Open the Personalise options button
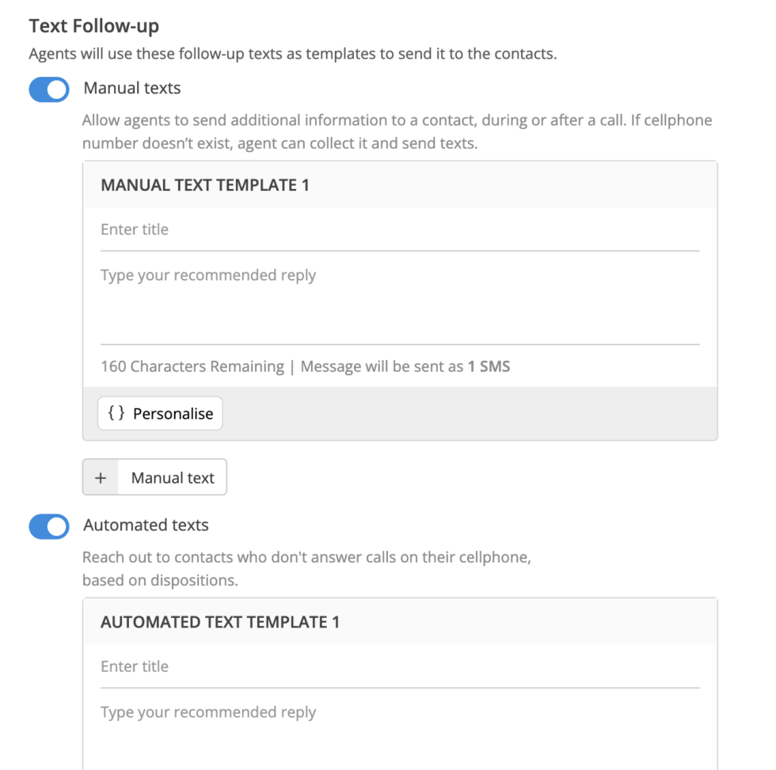The image size is (776, 770). tap(160, 413)
